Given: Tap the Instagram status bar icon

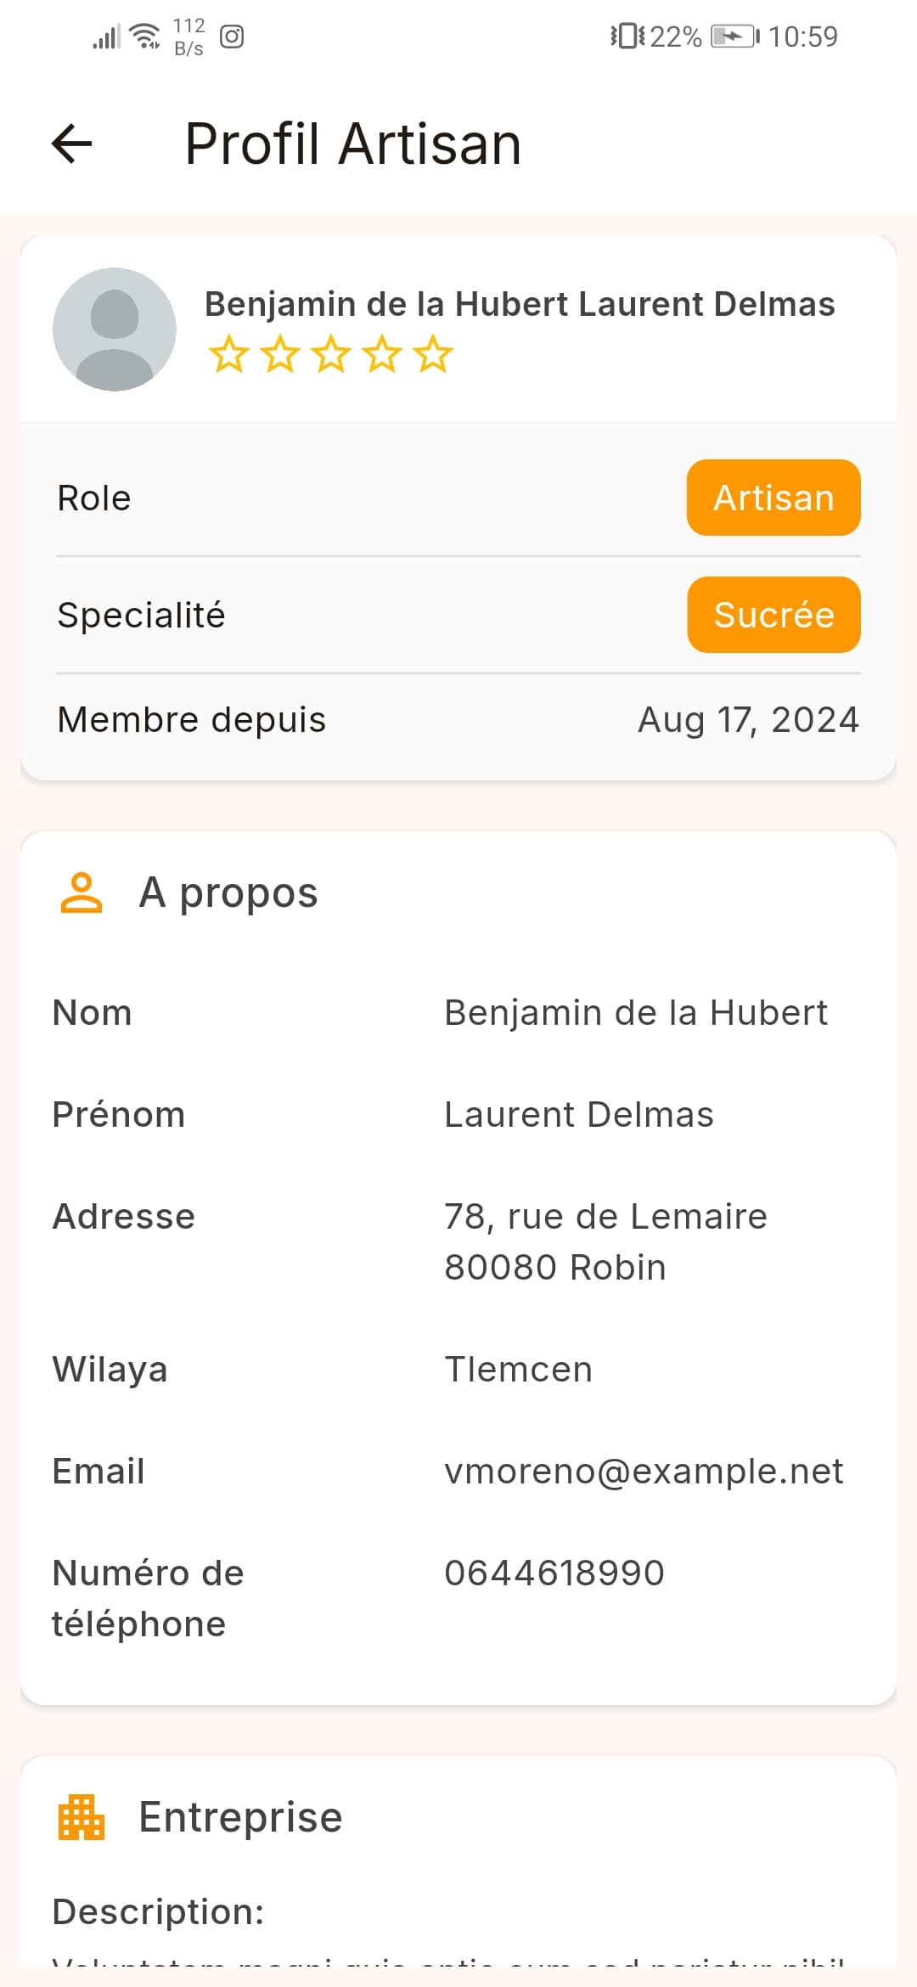Looking at the screenshot, I should [x=232, y=37].
